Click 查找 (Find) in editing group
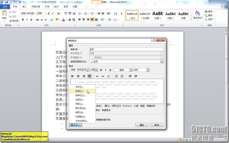Screen dimensions: 229x143 coord(209,12)
